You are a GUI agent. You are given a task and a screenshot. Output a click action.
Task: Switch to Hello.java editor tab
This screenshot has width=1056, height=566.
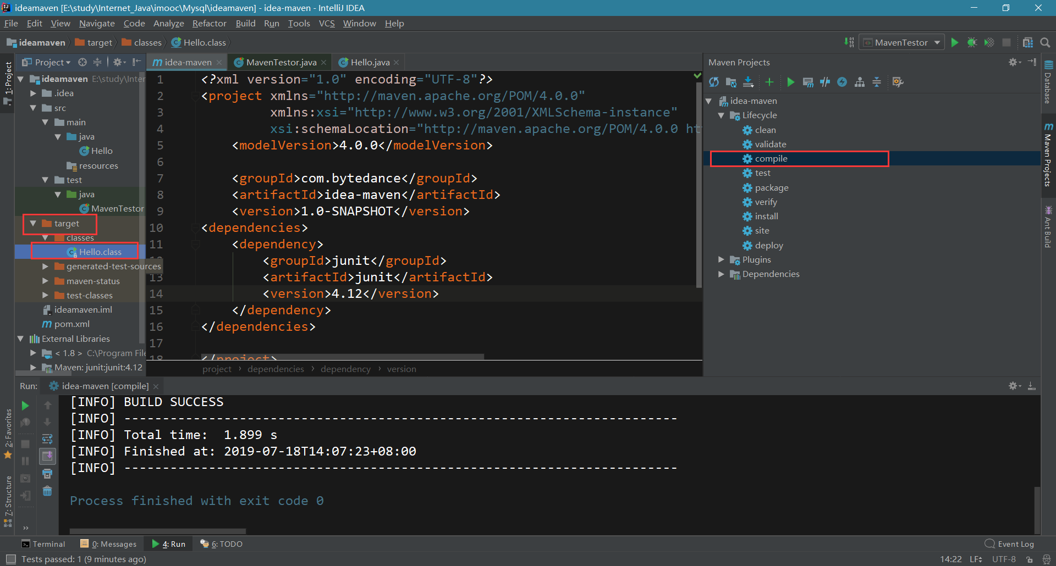point(370,62)
